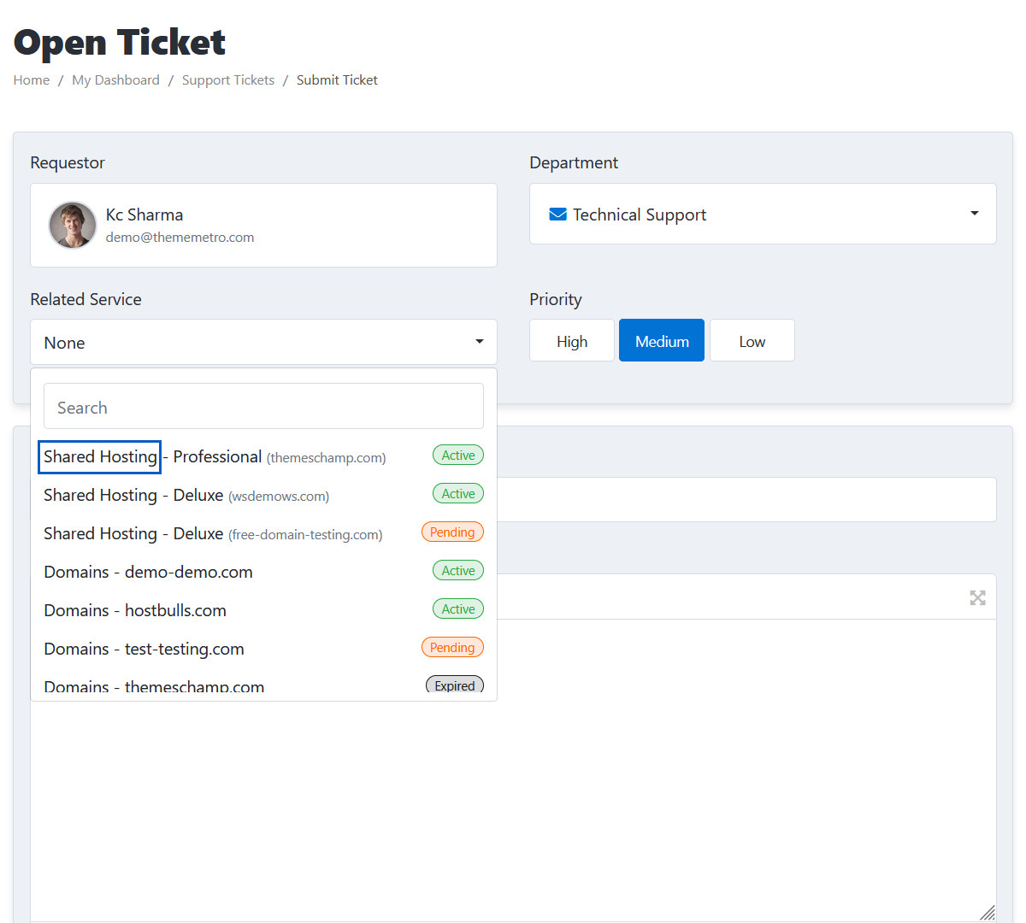Choose Domains - demo-demo.com from list

pyautogui.click(x=149, y=572)
